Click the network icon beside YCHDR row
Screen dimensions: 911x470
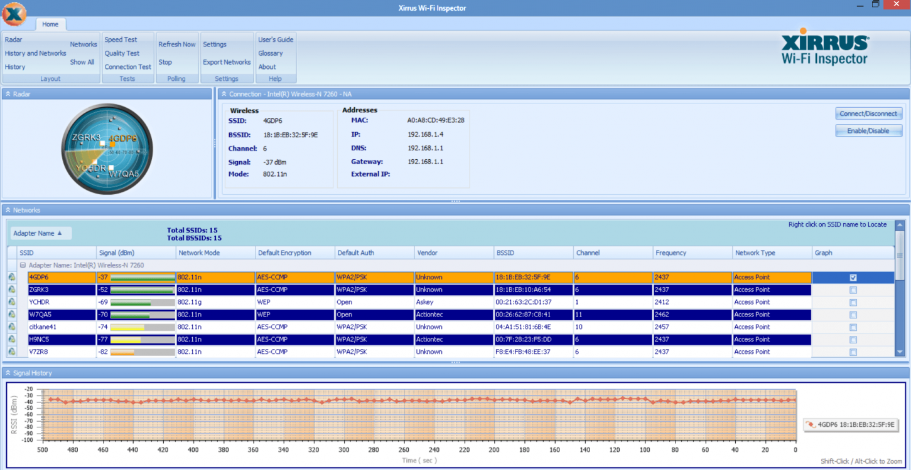tap(12, 302)
